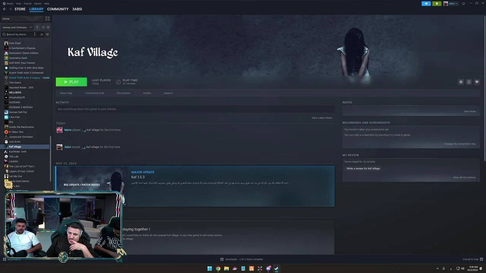Open the Windows Start menu

point(210,268)
